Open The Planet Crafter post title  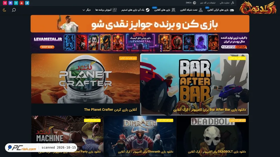(x=110, y=110)
